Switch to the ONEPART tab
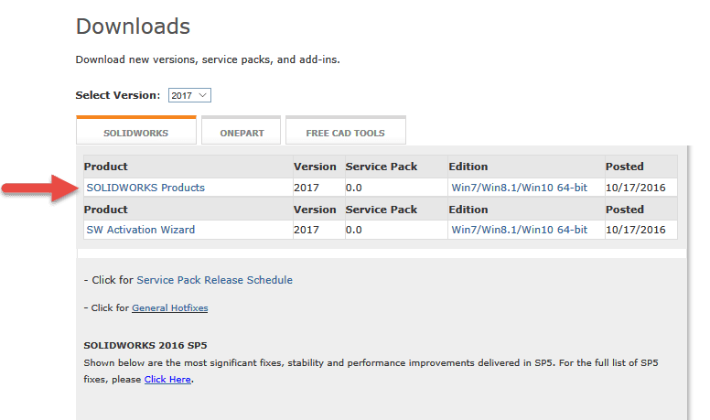710x420 pixels. (242, 131)
